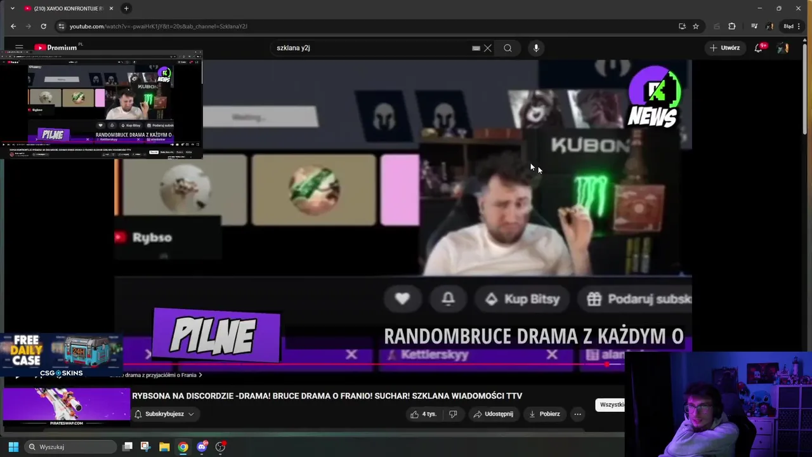This screenshot has width=812, height=457.
Task: Click the Wyszukaj taskbar search box
Action: [x=71, y=447]
